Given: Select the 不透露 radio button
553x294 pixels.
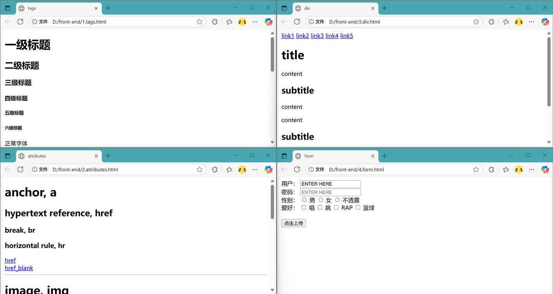Looking at the screenshot, I should pyautogui.click(x=337, y=200).
